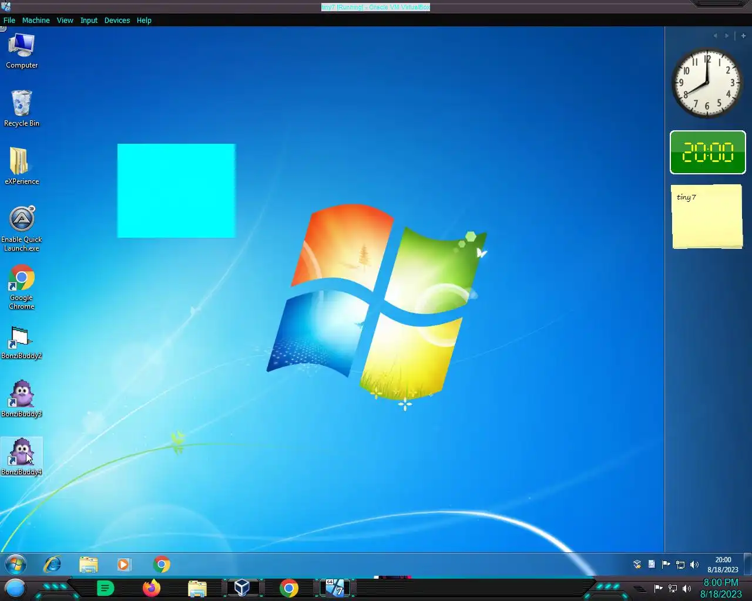The image size is (752, 601).
Task: Open the File menu
Action: (9, 20)
